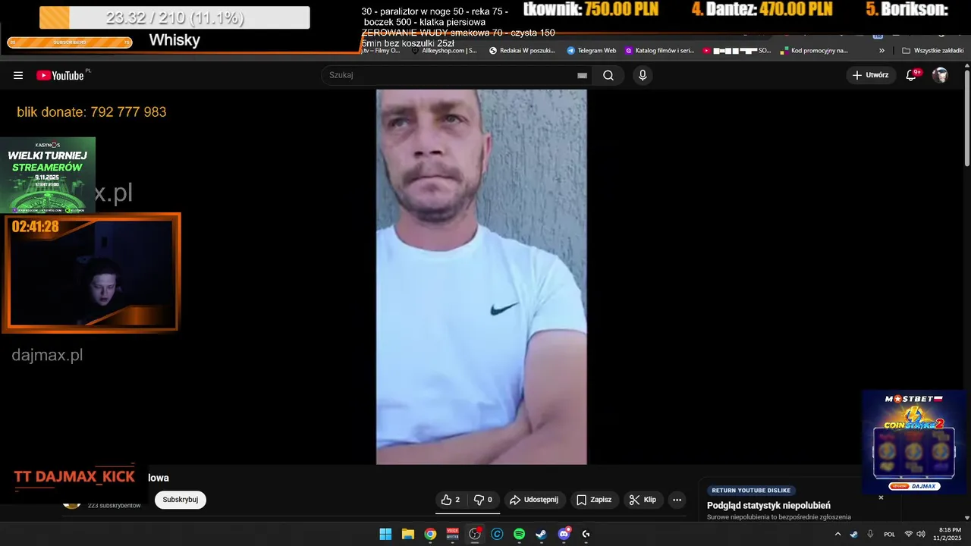Open Wszystkie zakładki folder

pyautogui.click(x=932, y=51)
